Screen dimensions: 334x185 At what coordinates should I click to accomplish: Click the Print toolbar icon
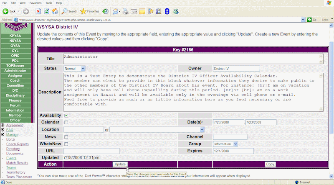(x=125, y=11)
